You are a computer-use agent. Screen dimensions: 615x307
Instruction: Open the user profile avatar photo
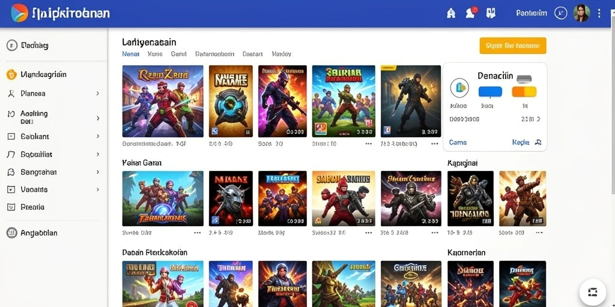pyautogui.click(x=581, y=13)
